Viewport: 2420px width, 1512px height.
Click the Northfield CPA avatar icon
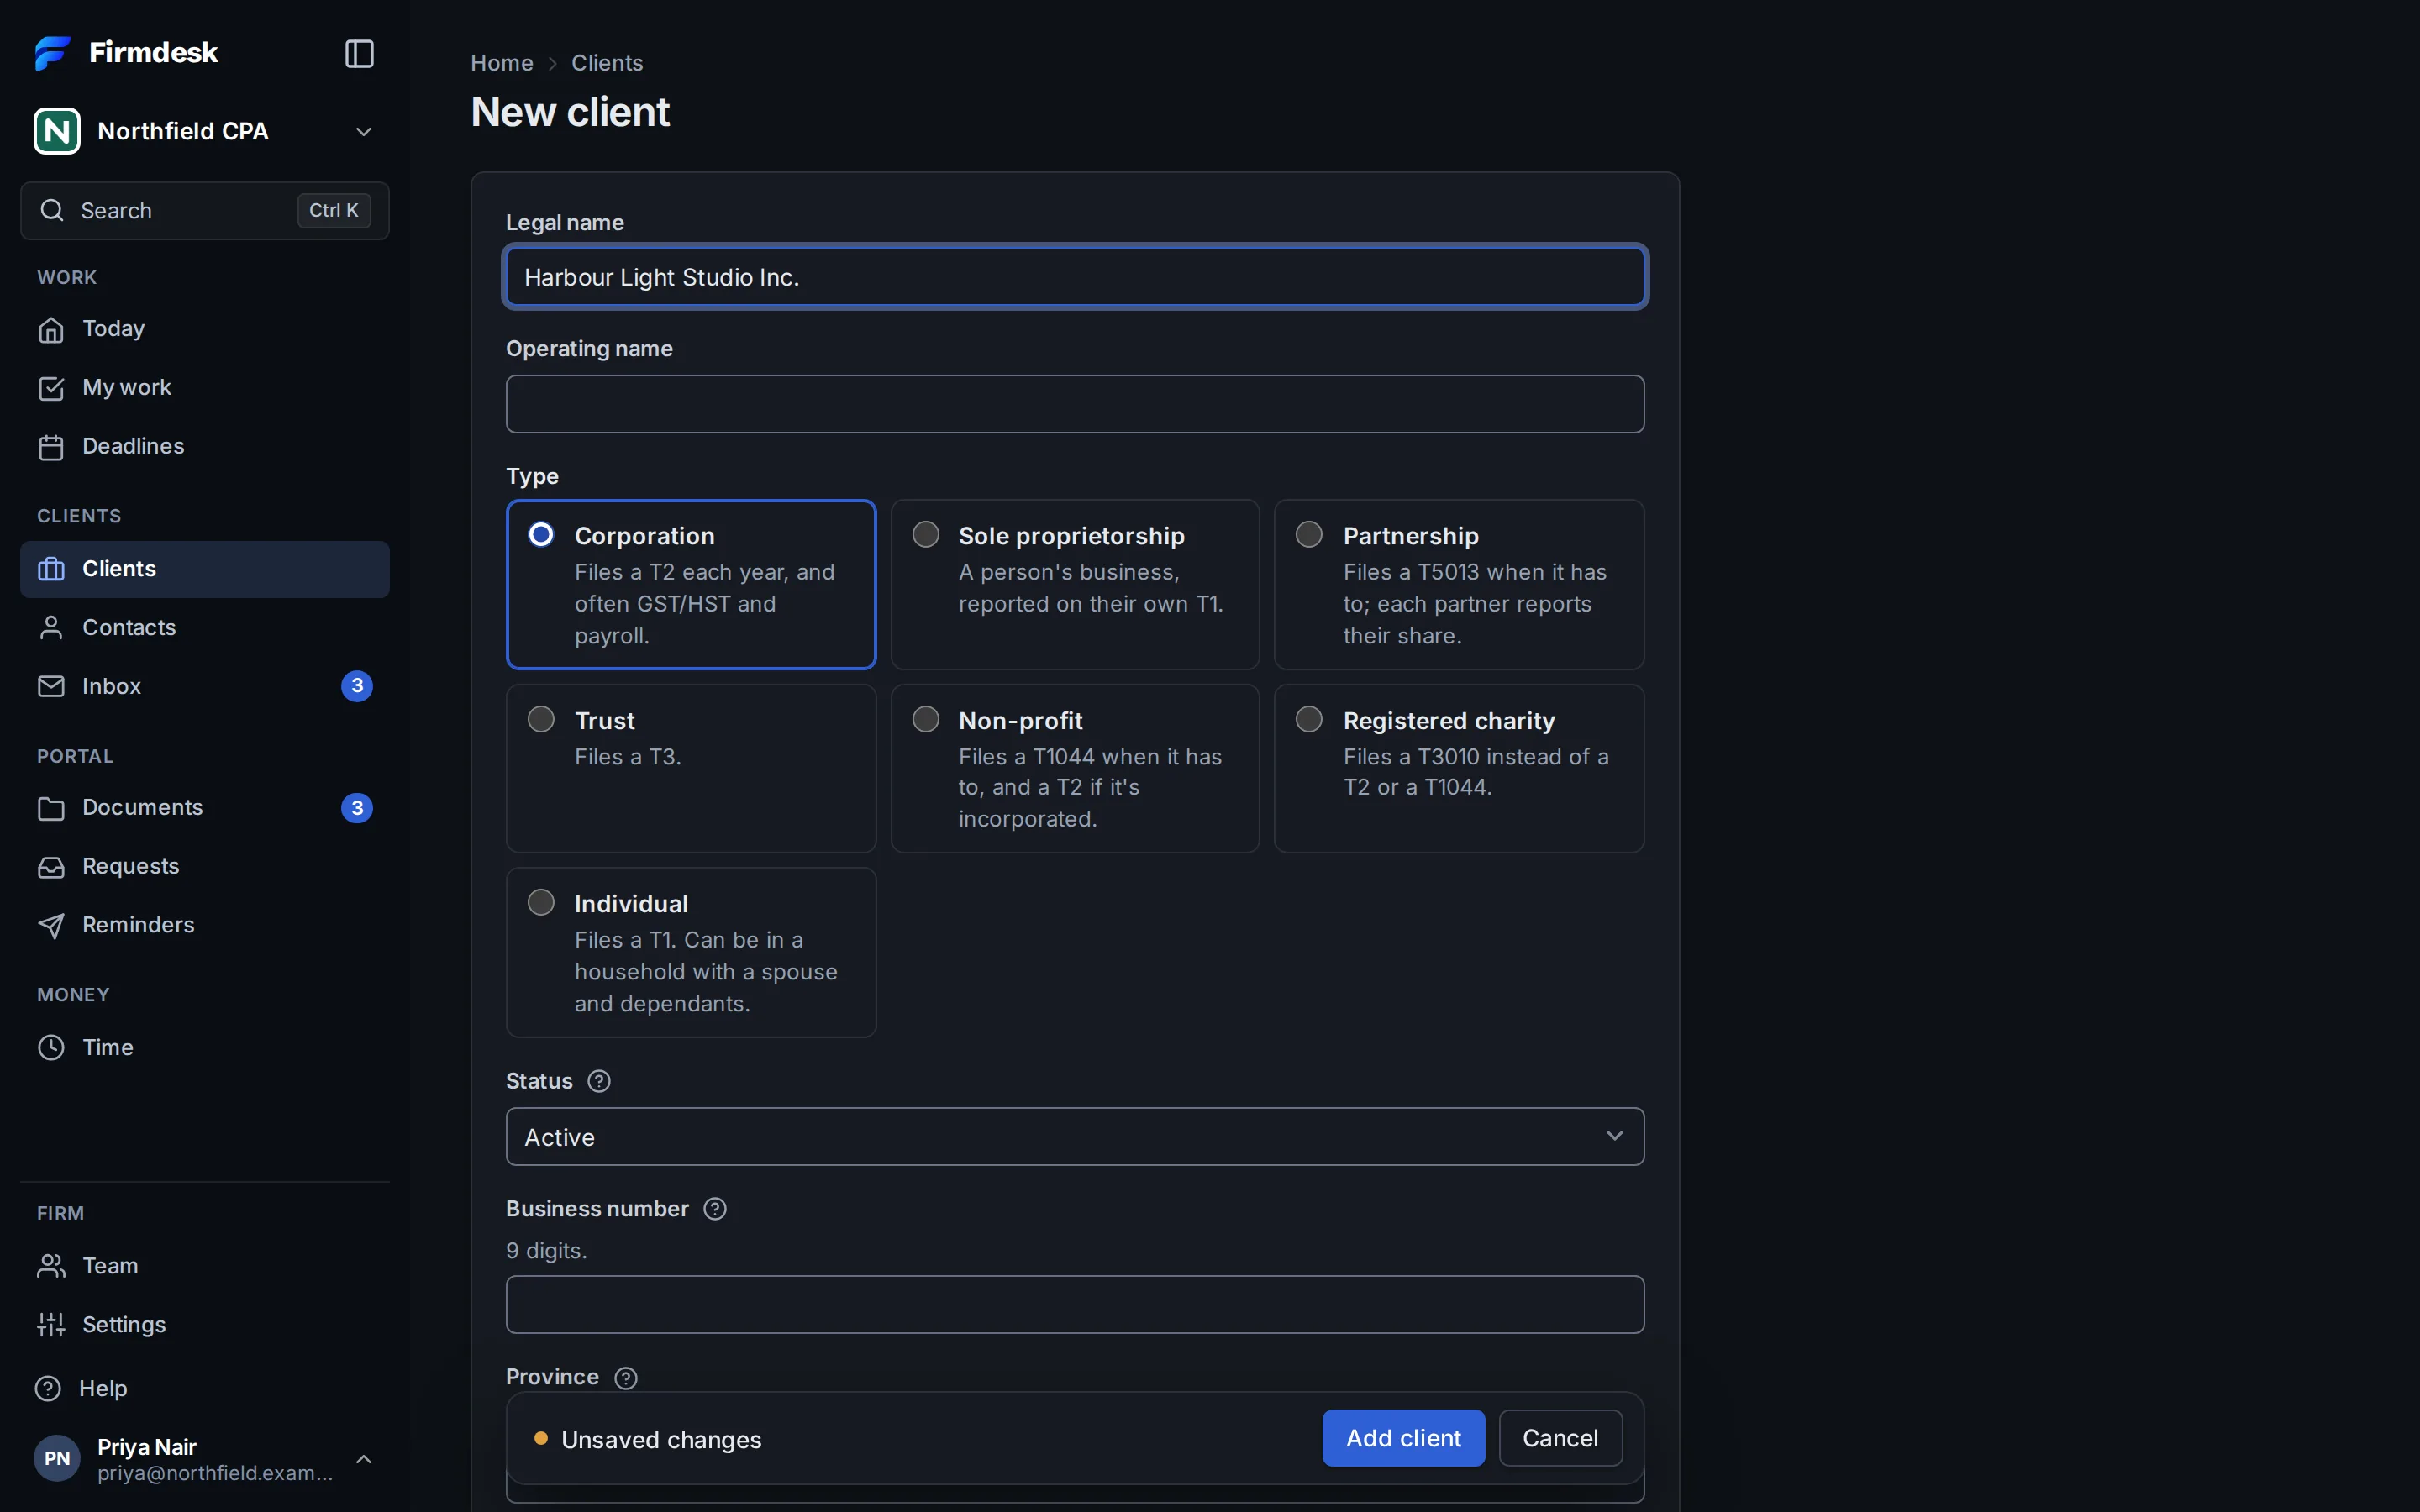point(57,131)
